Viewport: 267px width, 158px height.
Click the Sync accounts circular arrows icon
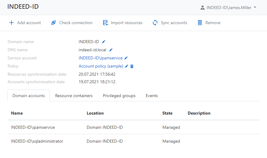click(155, 23)
